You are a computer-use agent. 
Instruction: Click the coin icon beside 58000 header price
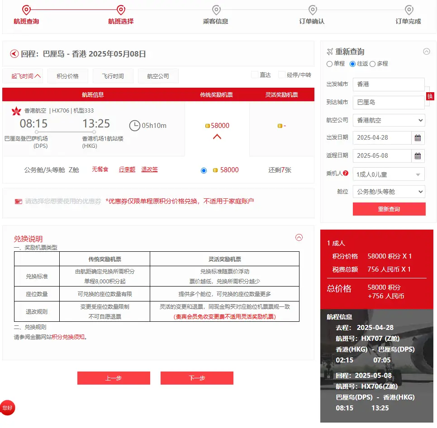click(207, 126)
